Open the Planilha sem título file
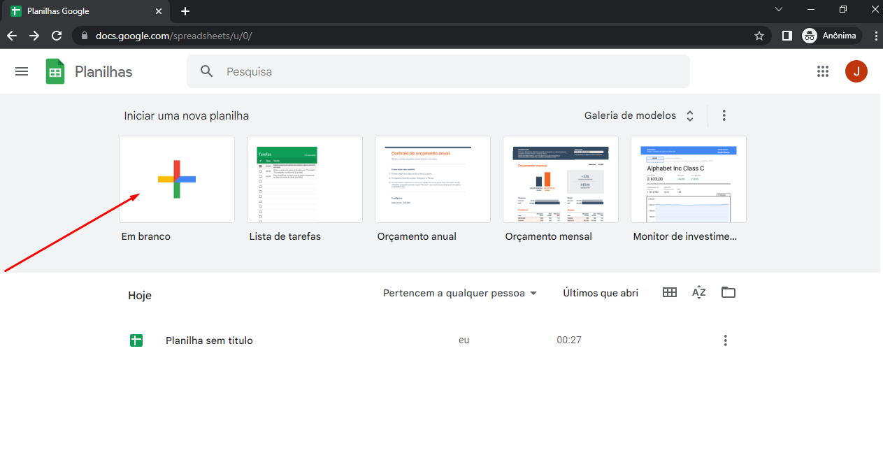883x474 pixels. coord(209,340)
